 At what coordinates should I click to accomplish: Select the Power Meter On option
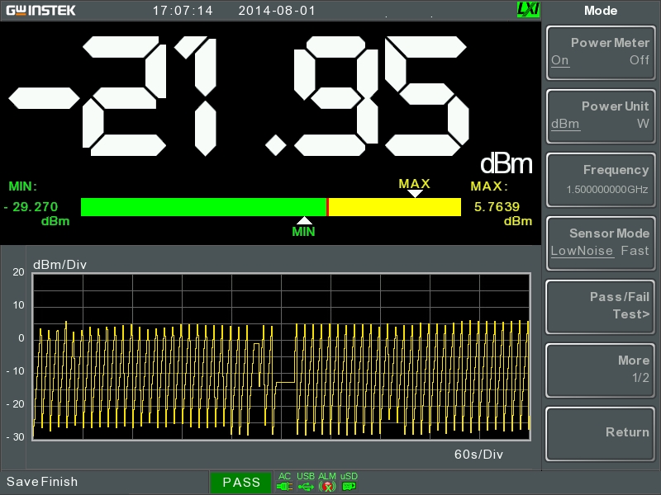pos(560,60)
